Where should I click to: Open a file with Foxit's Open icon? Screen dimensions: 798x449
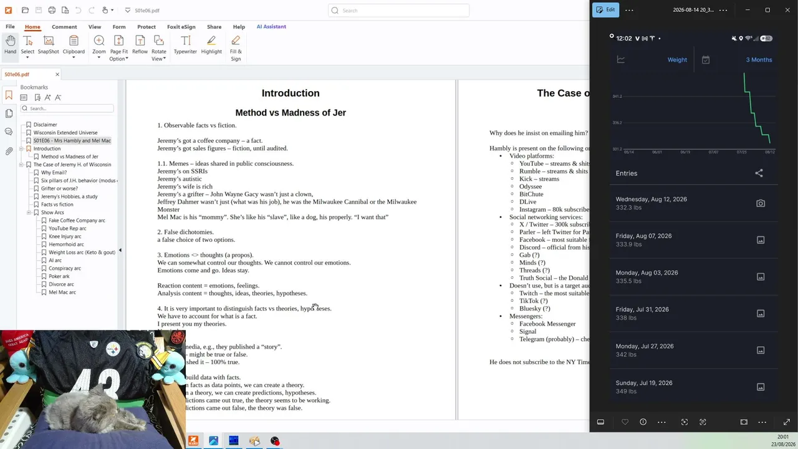(25, 10)
